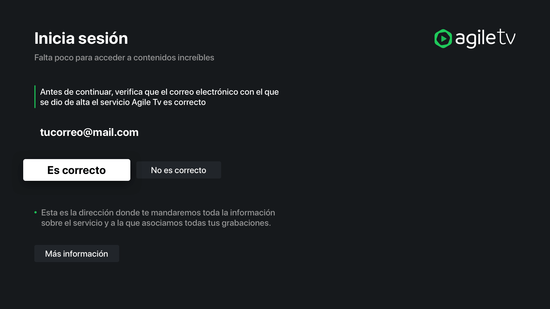The height and width of the screenshot is (309, 550).
Task: Click the Antes de continuar notice line
Action: point(159,92)
